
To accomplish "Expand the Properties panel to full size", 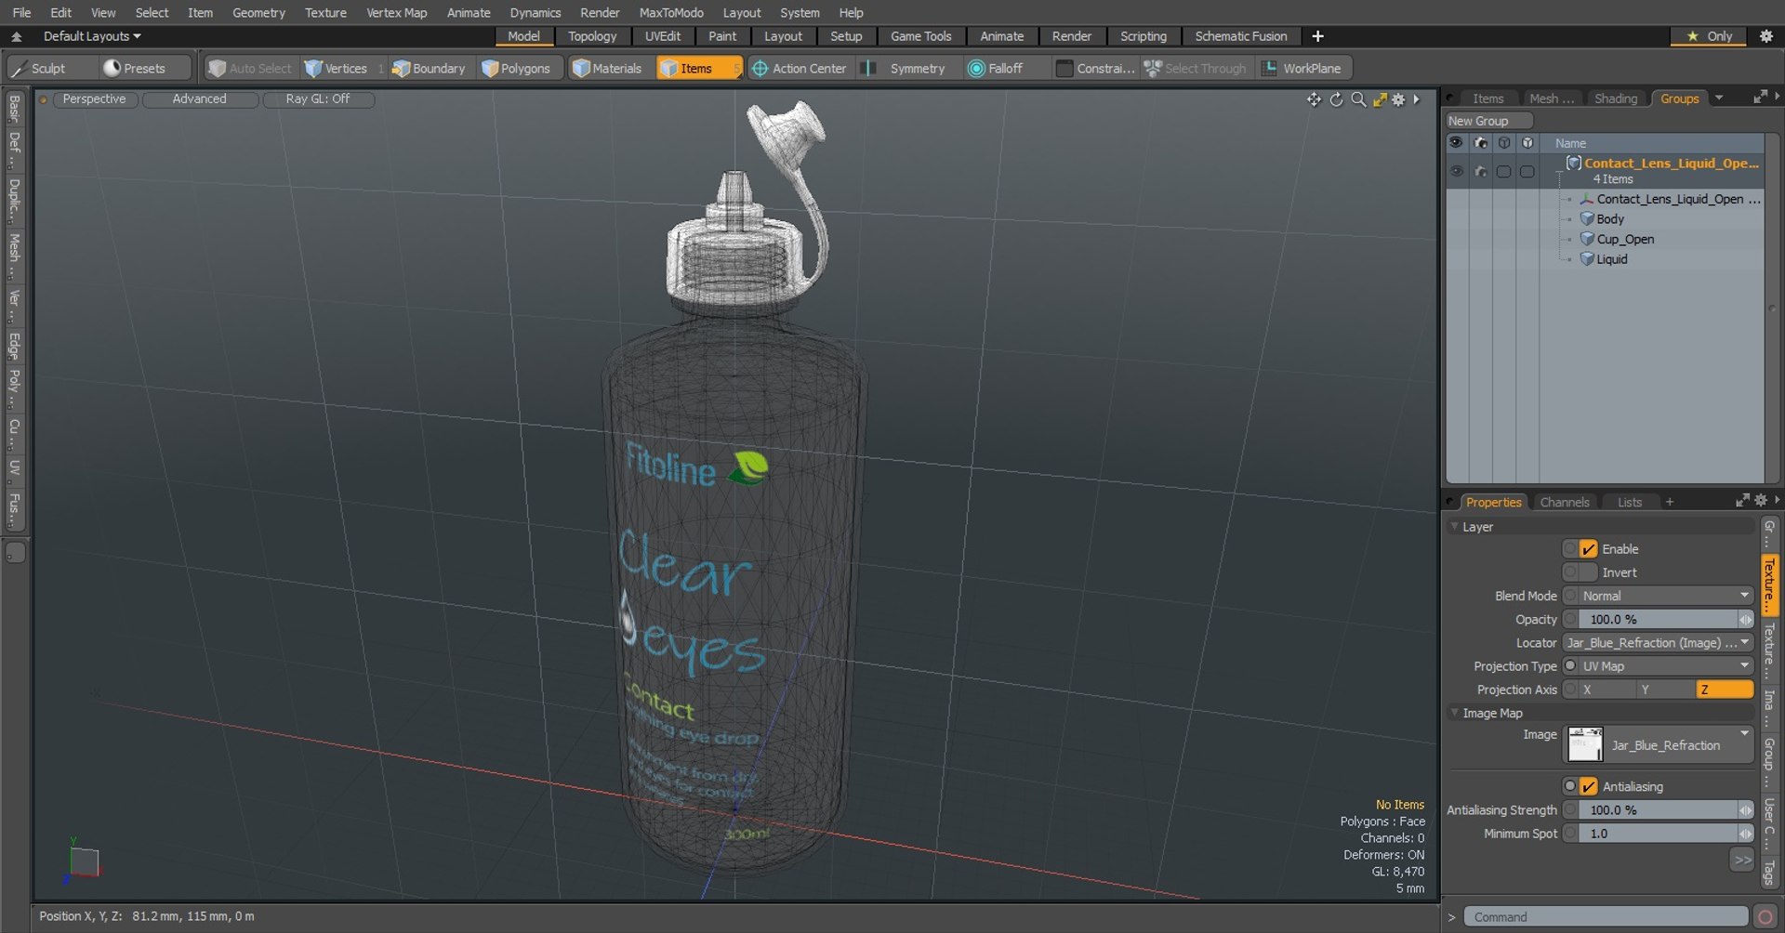I will tap(1742, 501).
